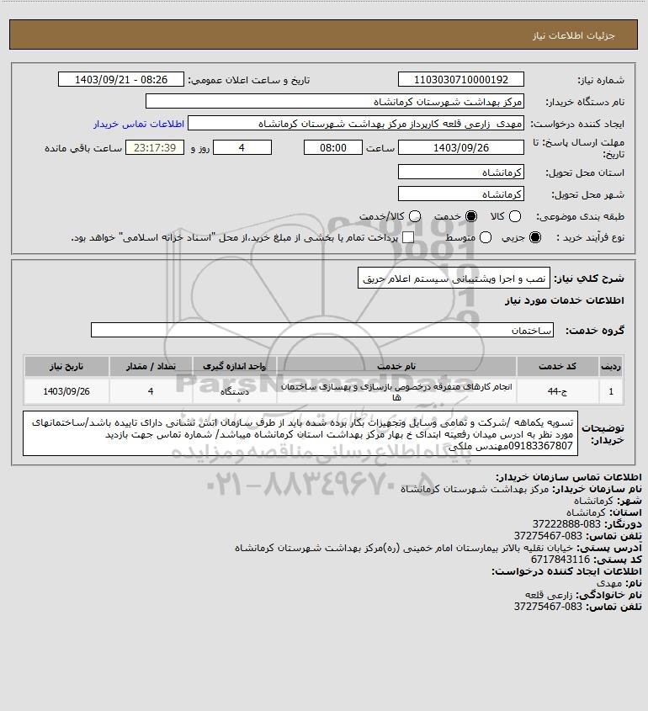Click the تعداد / مقدار column header

pyautogui.click(x=151, y=366)
